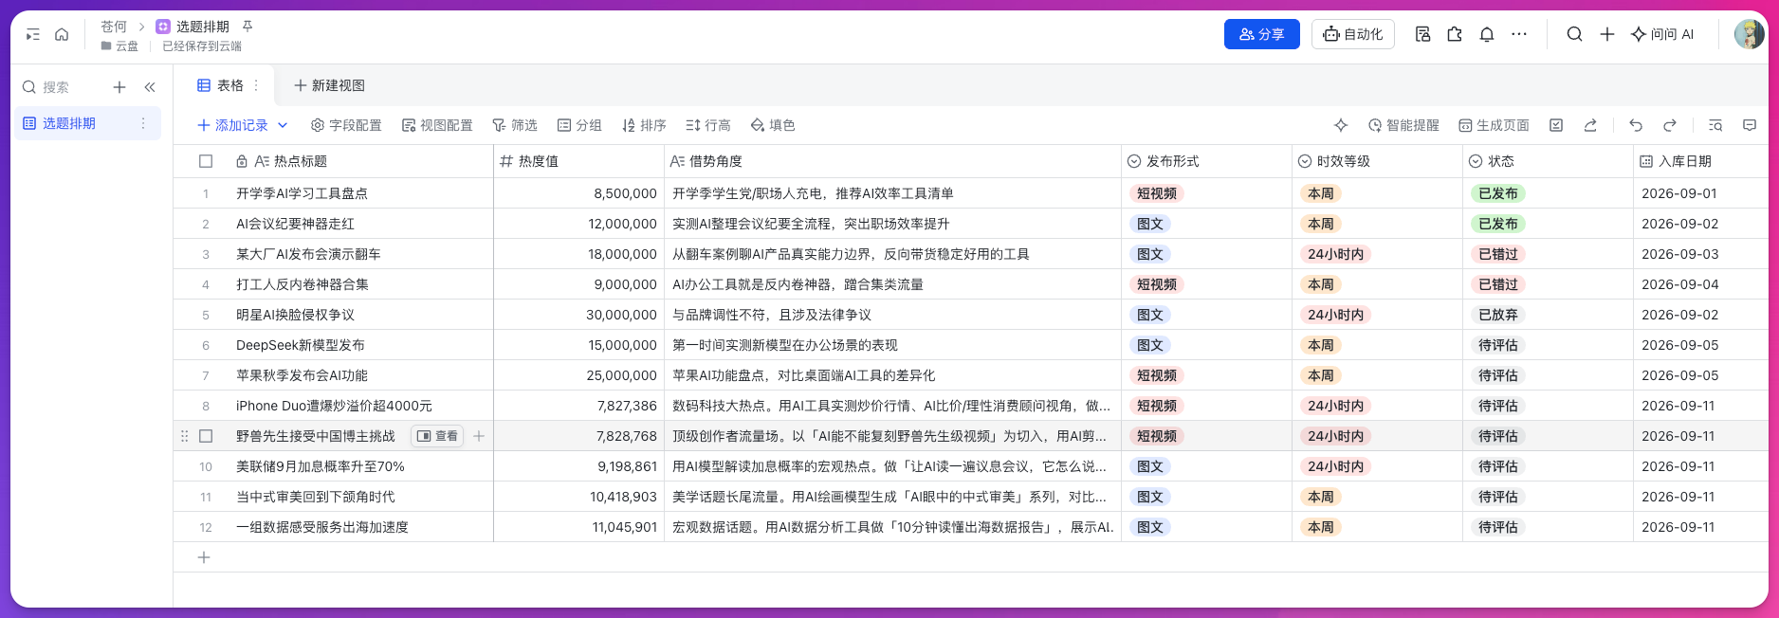The height and width of the screenshot is (618, 1779).
Task: Click the export share arrow icon
Action: tap(1590, 125)
